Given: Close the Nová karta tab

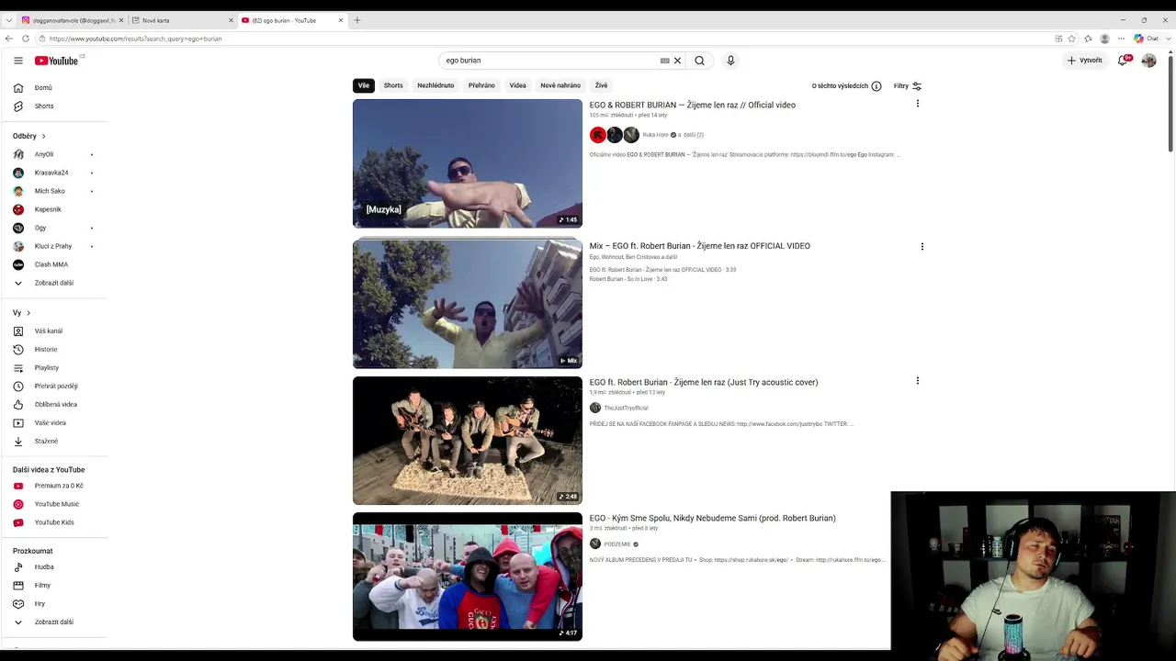Looking at the screenshot, I should click(x=231, y=20).
